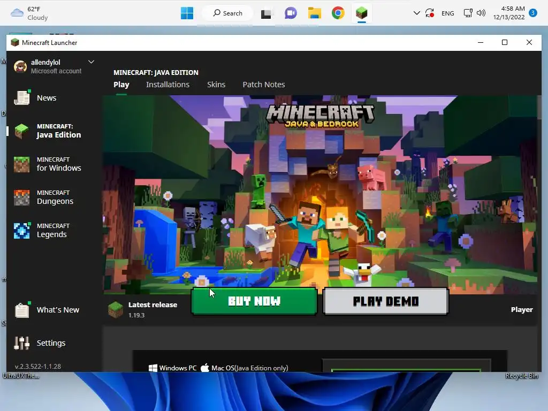
Task: Open the network tray icon
Action: pyautogui.click(x=468, y=13)
